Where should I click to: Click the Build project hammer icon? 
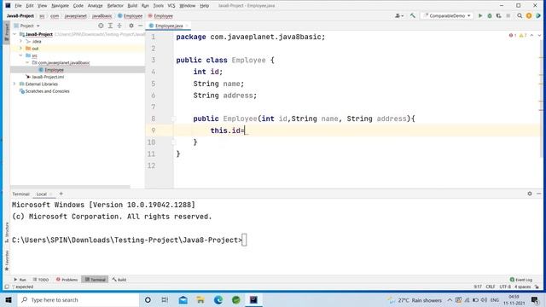(413, 15)
